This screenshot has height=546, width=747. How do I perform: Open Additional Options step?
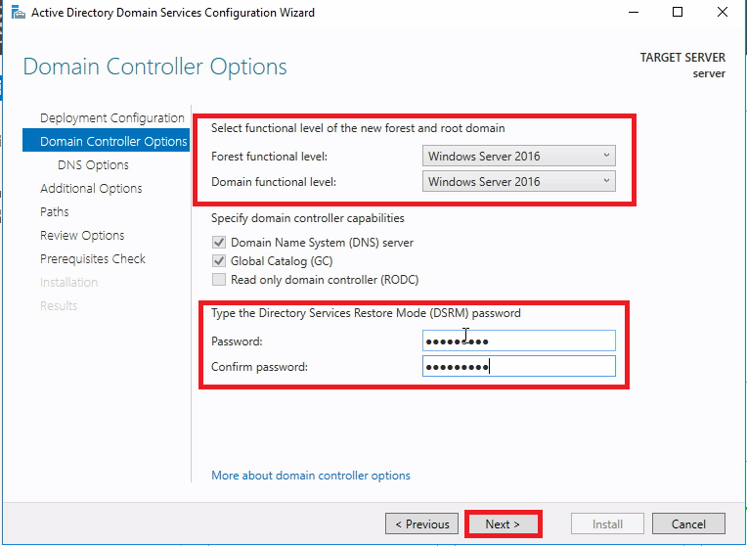click(x=91, y=189)
